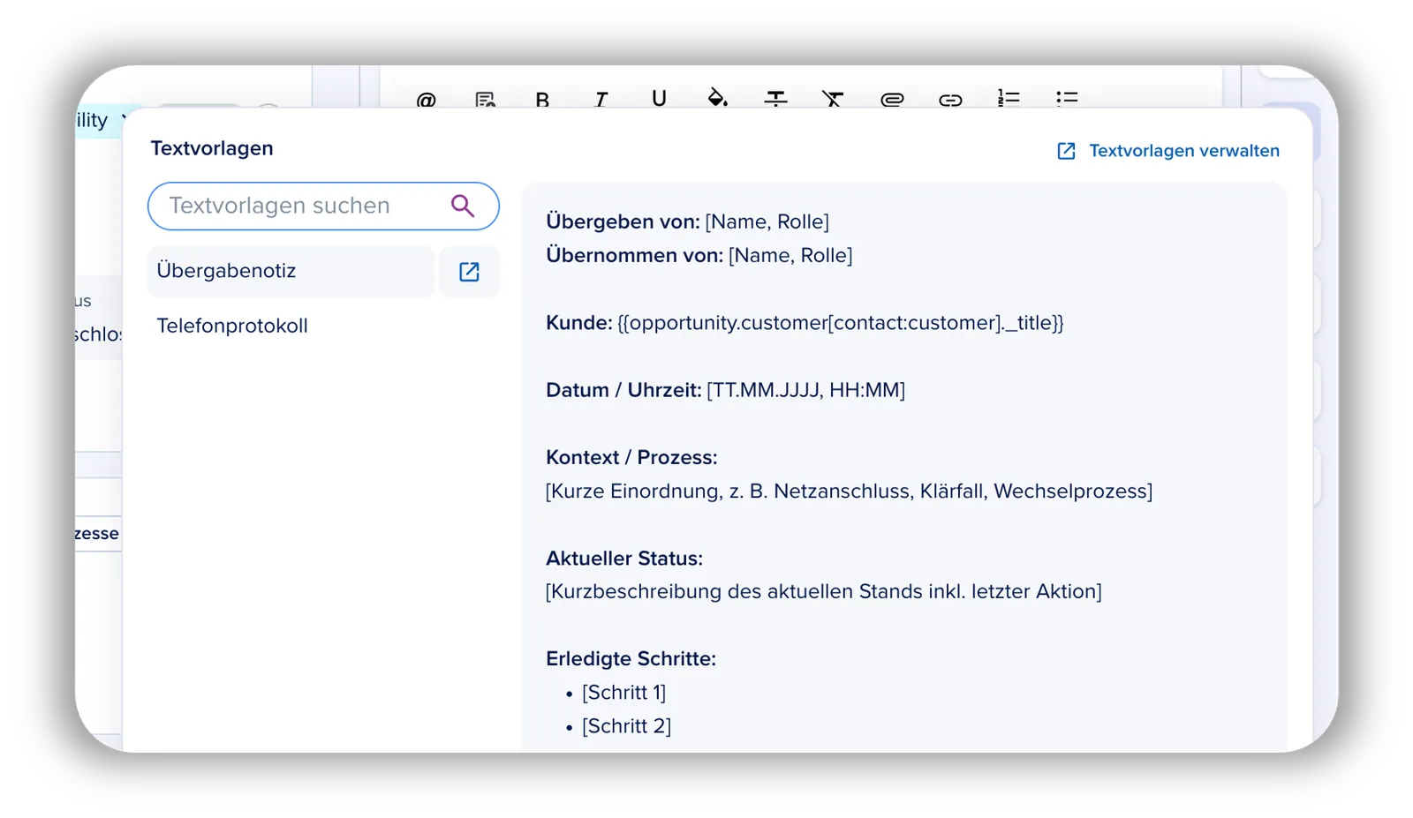Click the [TT.MM.JJJJ, HH:MM] placeholder
The image size is (1413, 818).
[x=805, y=390]
